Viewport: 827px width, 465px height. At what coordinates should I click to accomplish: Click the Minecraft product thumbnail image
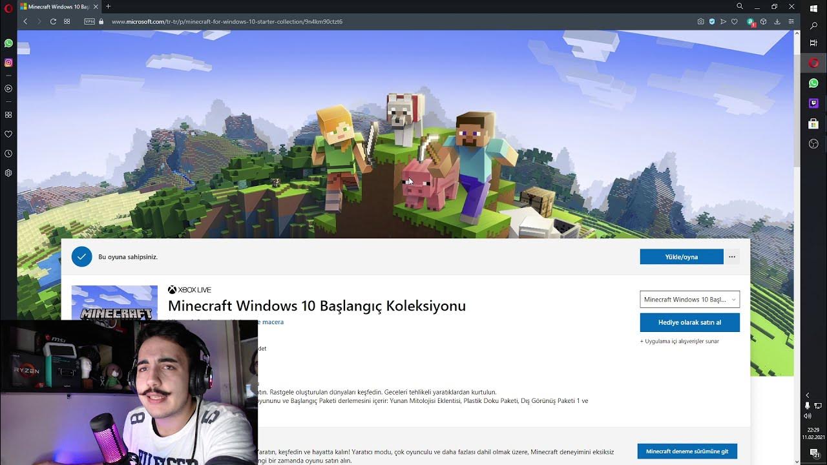[x=114, y=302]
